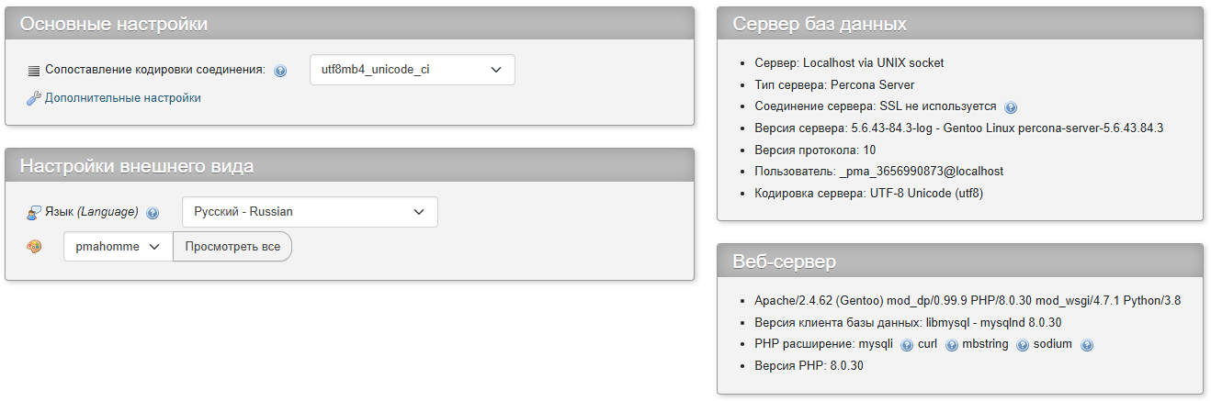Click the language icon before "Язык"
The height and width of the screenshot is (401, 1211).
click(34, 212)
